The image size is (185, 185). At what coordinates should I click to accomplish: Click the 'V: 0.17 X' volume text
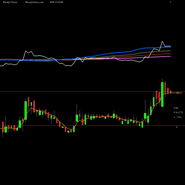pyautogui.click(x=178, y=112)
